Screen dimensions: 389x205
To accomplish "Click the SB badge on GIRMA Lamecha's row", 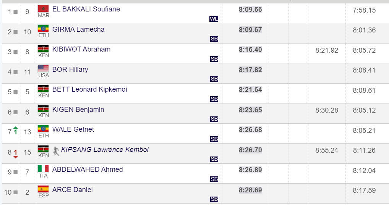I will tap(214, 39).
